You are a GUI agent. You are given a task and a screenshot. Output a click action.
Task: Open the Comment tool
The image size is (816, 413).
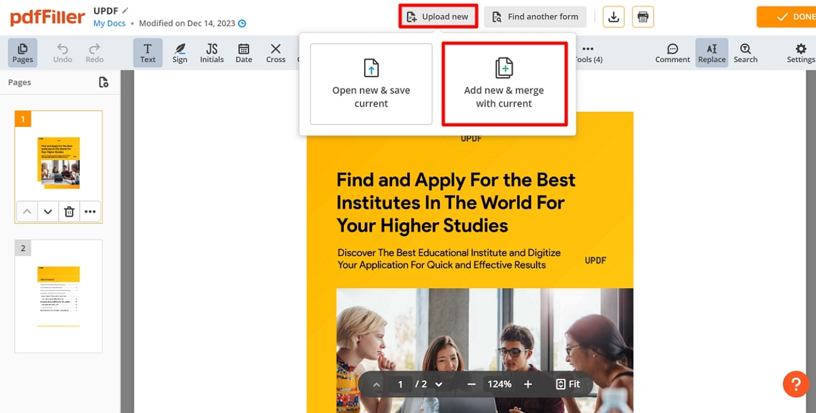pos(672,52)
